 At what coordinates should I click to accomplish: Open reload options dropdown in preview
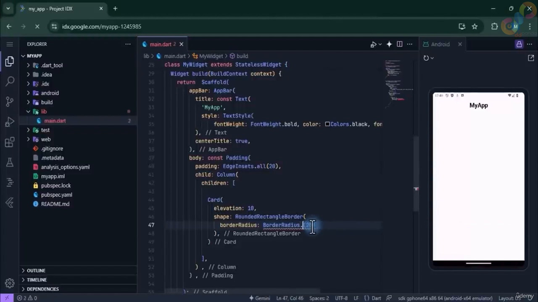point(432,58)
